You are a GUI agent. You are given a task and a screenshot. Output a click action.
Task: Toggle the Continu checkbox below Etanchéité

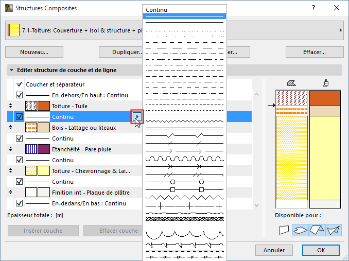pos(19,160)
